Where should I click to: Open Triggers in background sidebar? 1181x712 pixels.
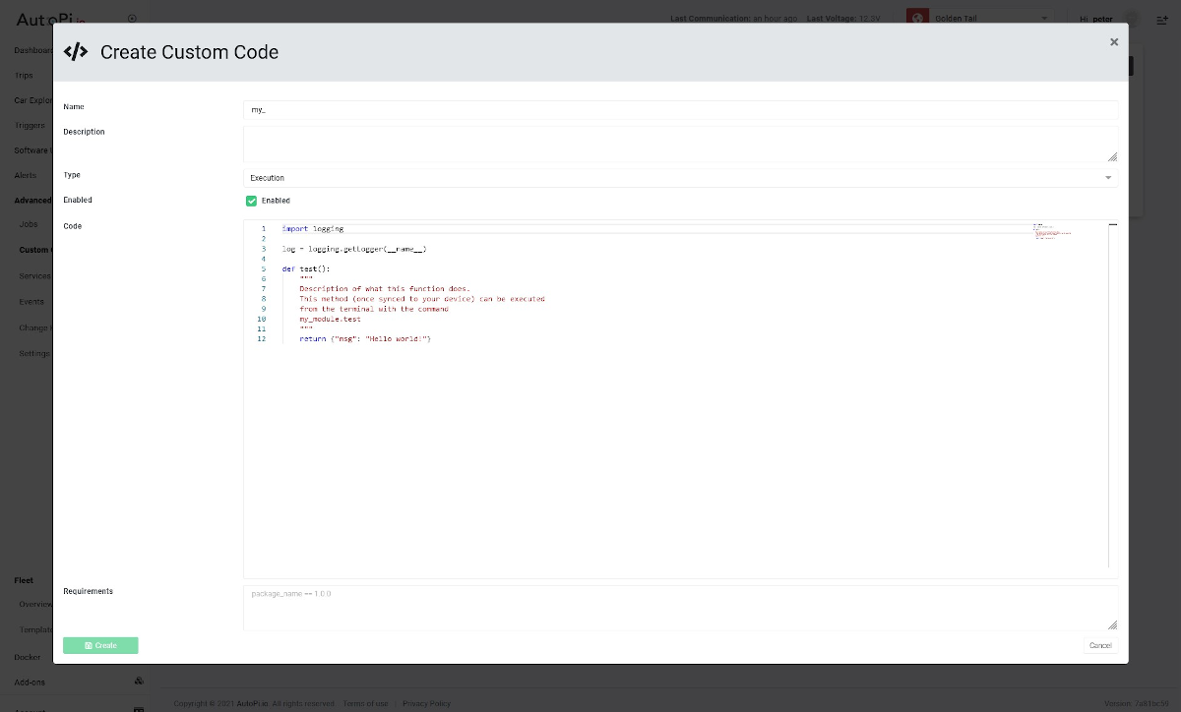30,126
